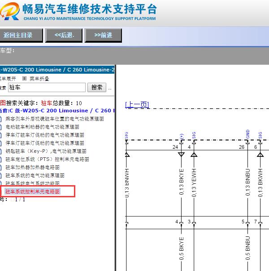Screen dimensions: 269x271
Task: Click the 车型 label in grey bar
Action: pos(7,50)
